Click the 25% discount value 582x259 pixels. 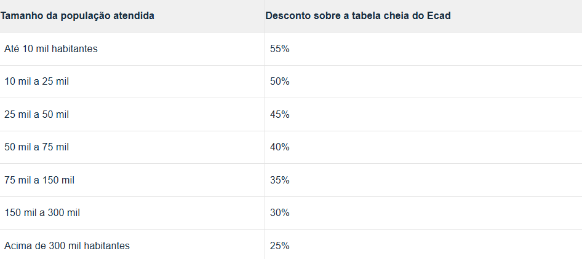coord(280,246)
